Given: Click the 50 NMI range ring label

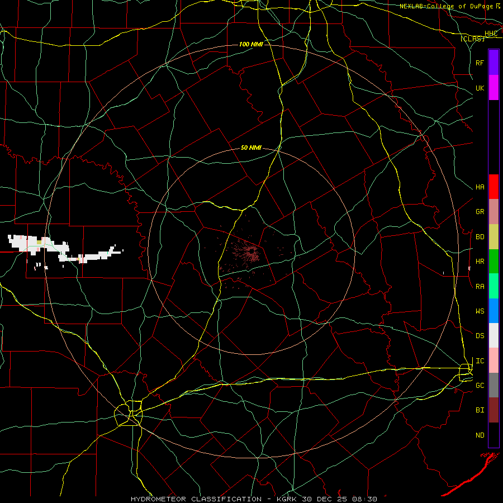Looking at the screenshot, I should pos(251,148).
